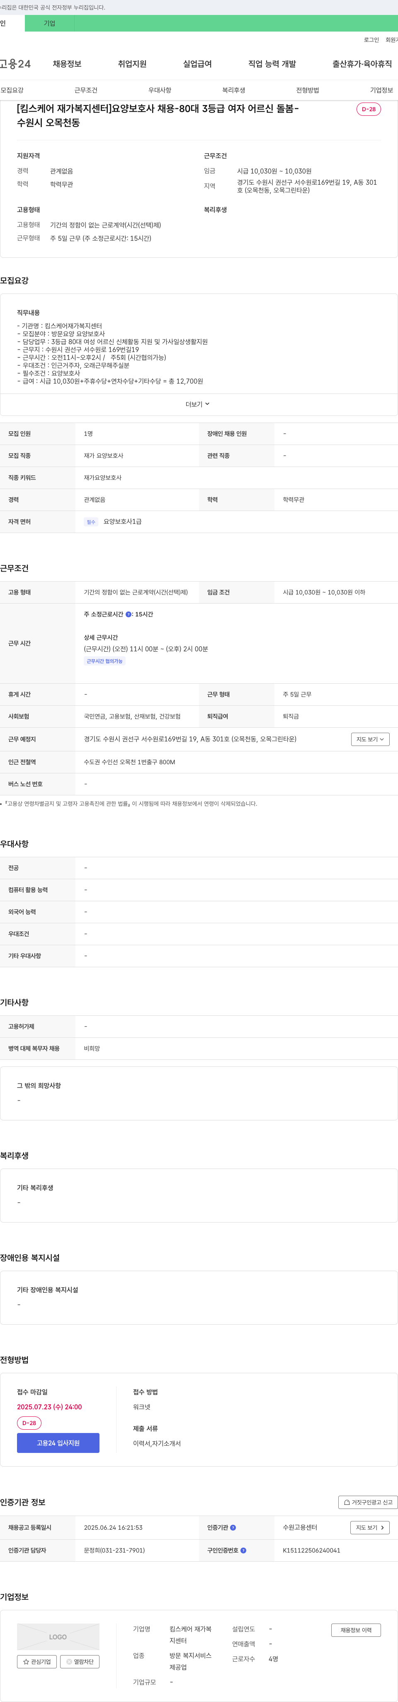The image size is (398, 1702).
Task: Open 지도 보기 dropdown in 근무 예정지 row
Action: click(x=370, y=739)
